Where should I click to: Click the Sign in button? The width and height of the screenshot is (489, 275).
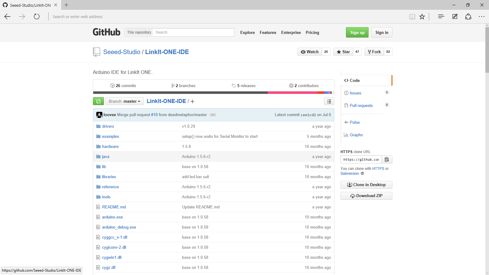point(382,32)
